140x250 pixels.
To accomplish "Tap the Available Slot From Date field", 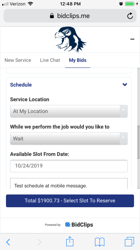I will tap(69, 166).
